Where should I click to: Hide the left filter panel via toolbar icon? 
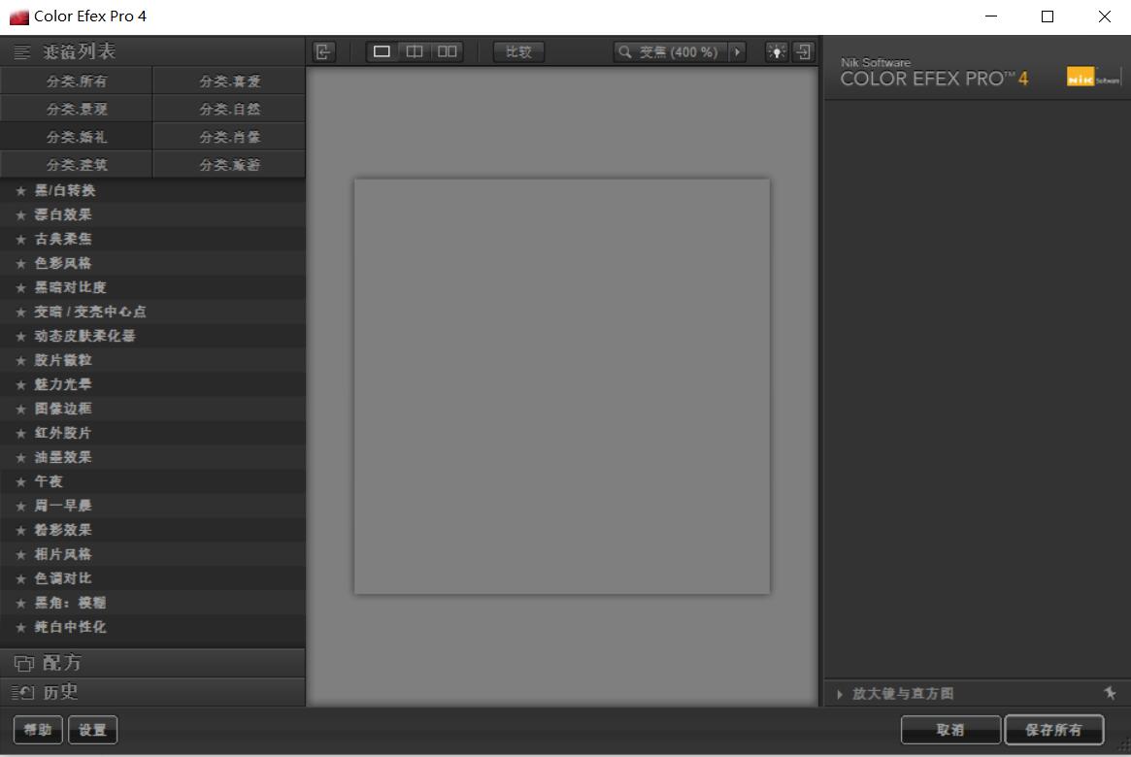coord(323,51)
